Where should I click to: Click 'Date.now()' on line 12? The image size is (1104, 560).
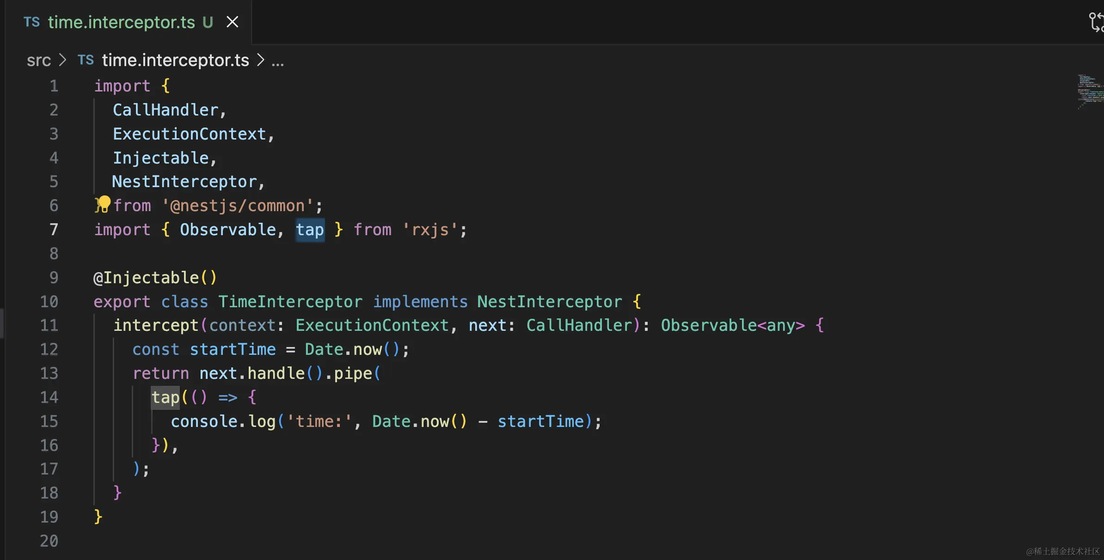(352, 349)
